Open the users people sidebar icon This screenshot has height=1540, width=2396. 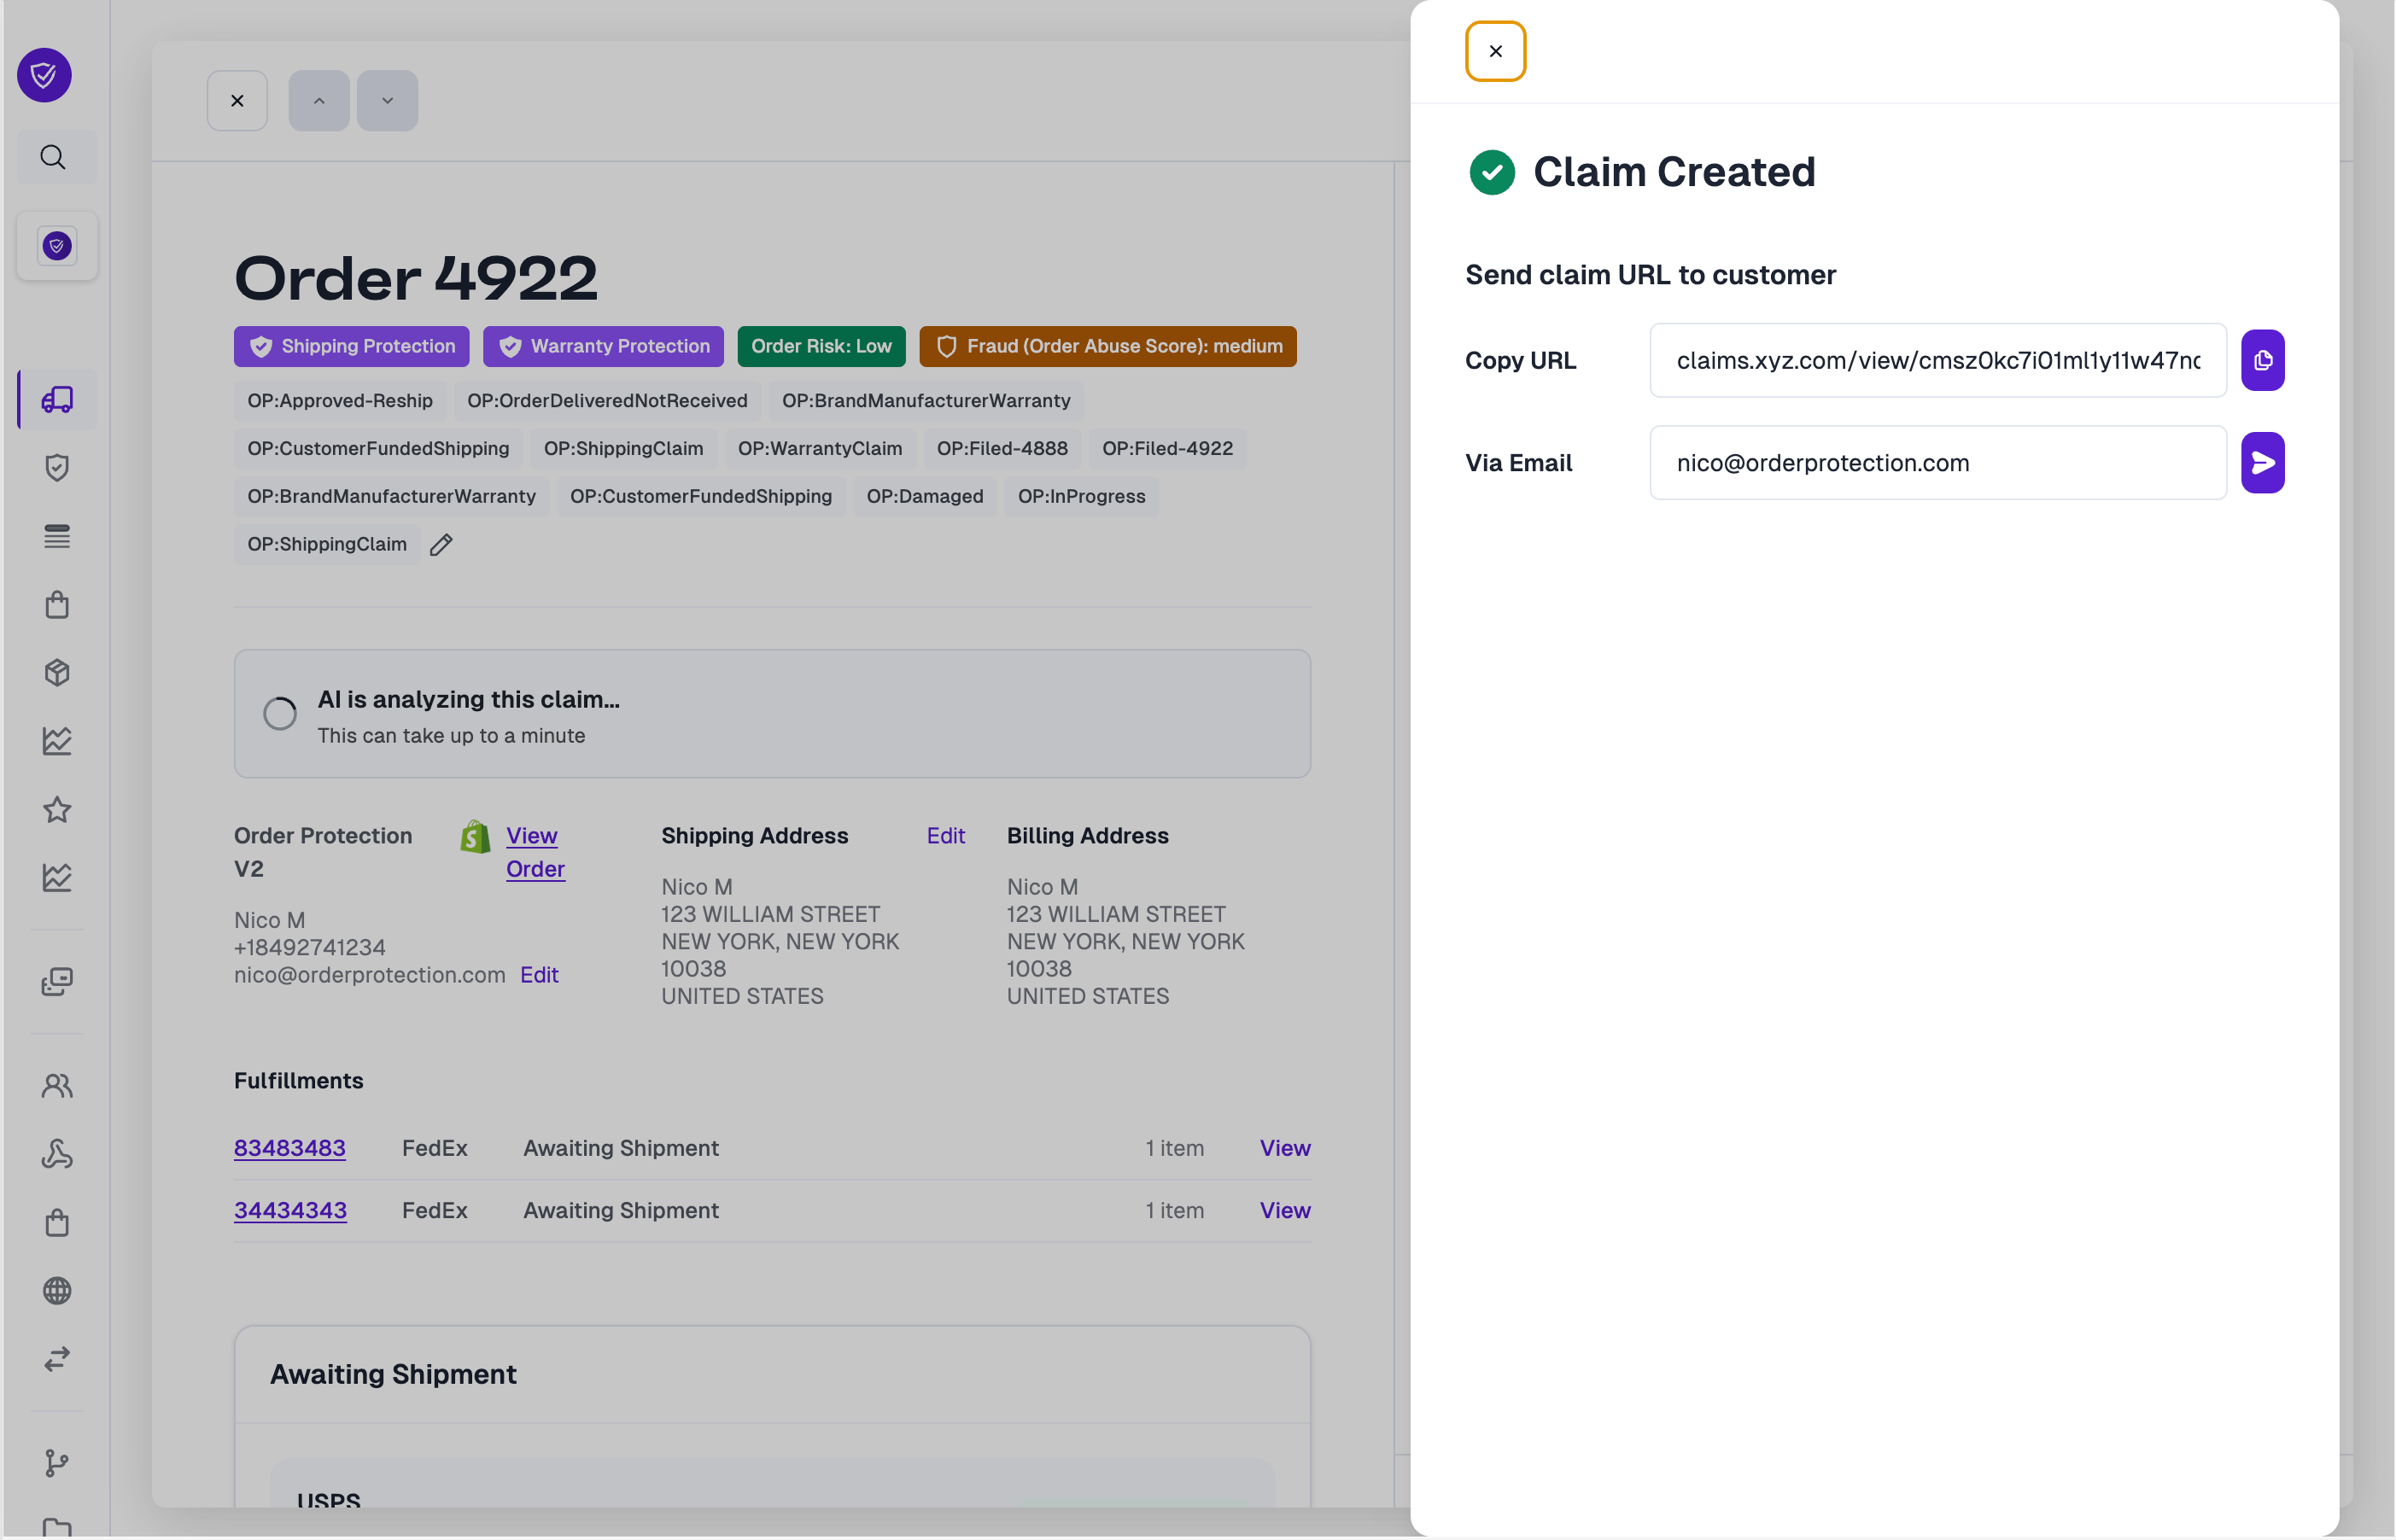tap(57, 1086)
